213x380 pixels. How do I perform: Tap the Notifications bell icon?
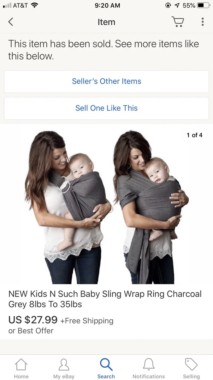149,364
